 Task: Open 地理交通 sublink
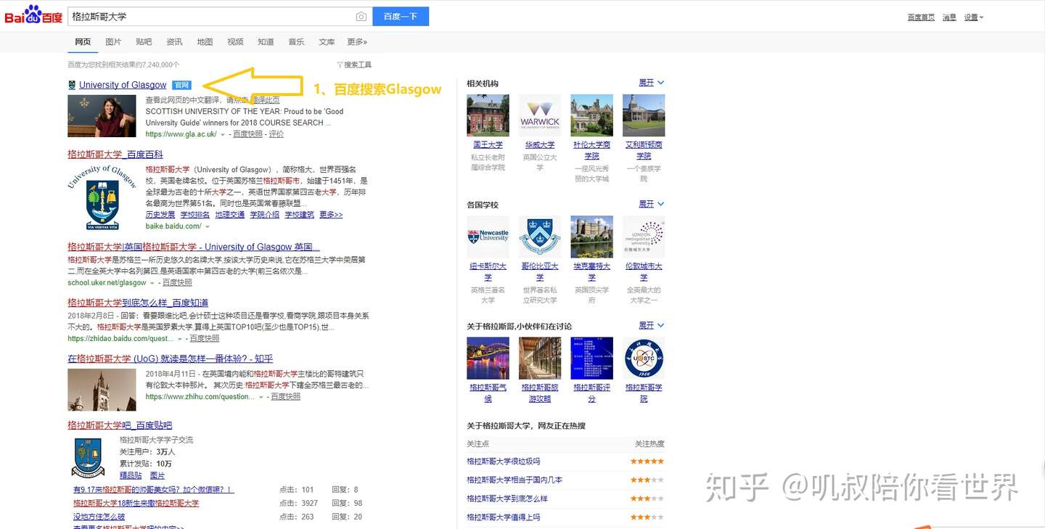230,215
